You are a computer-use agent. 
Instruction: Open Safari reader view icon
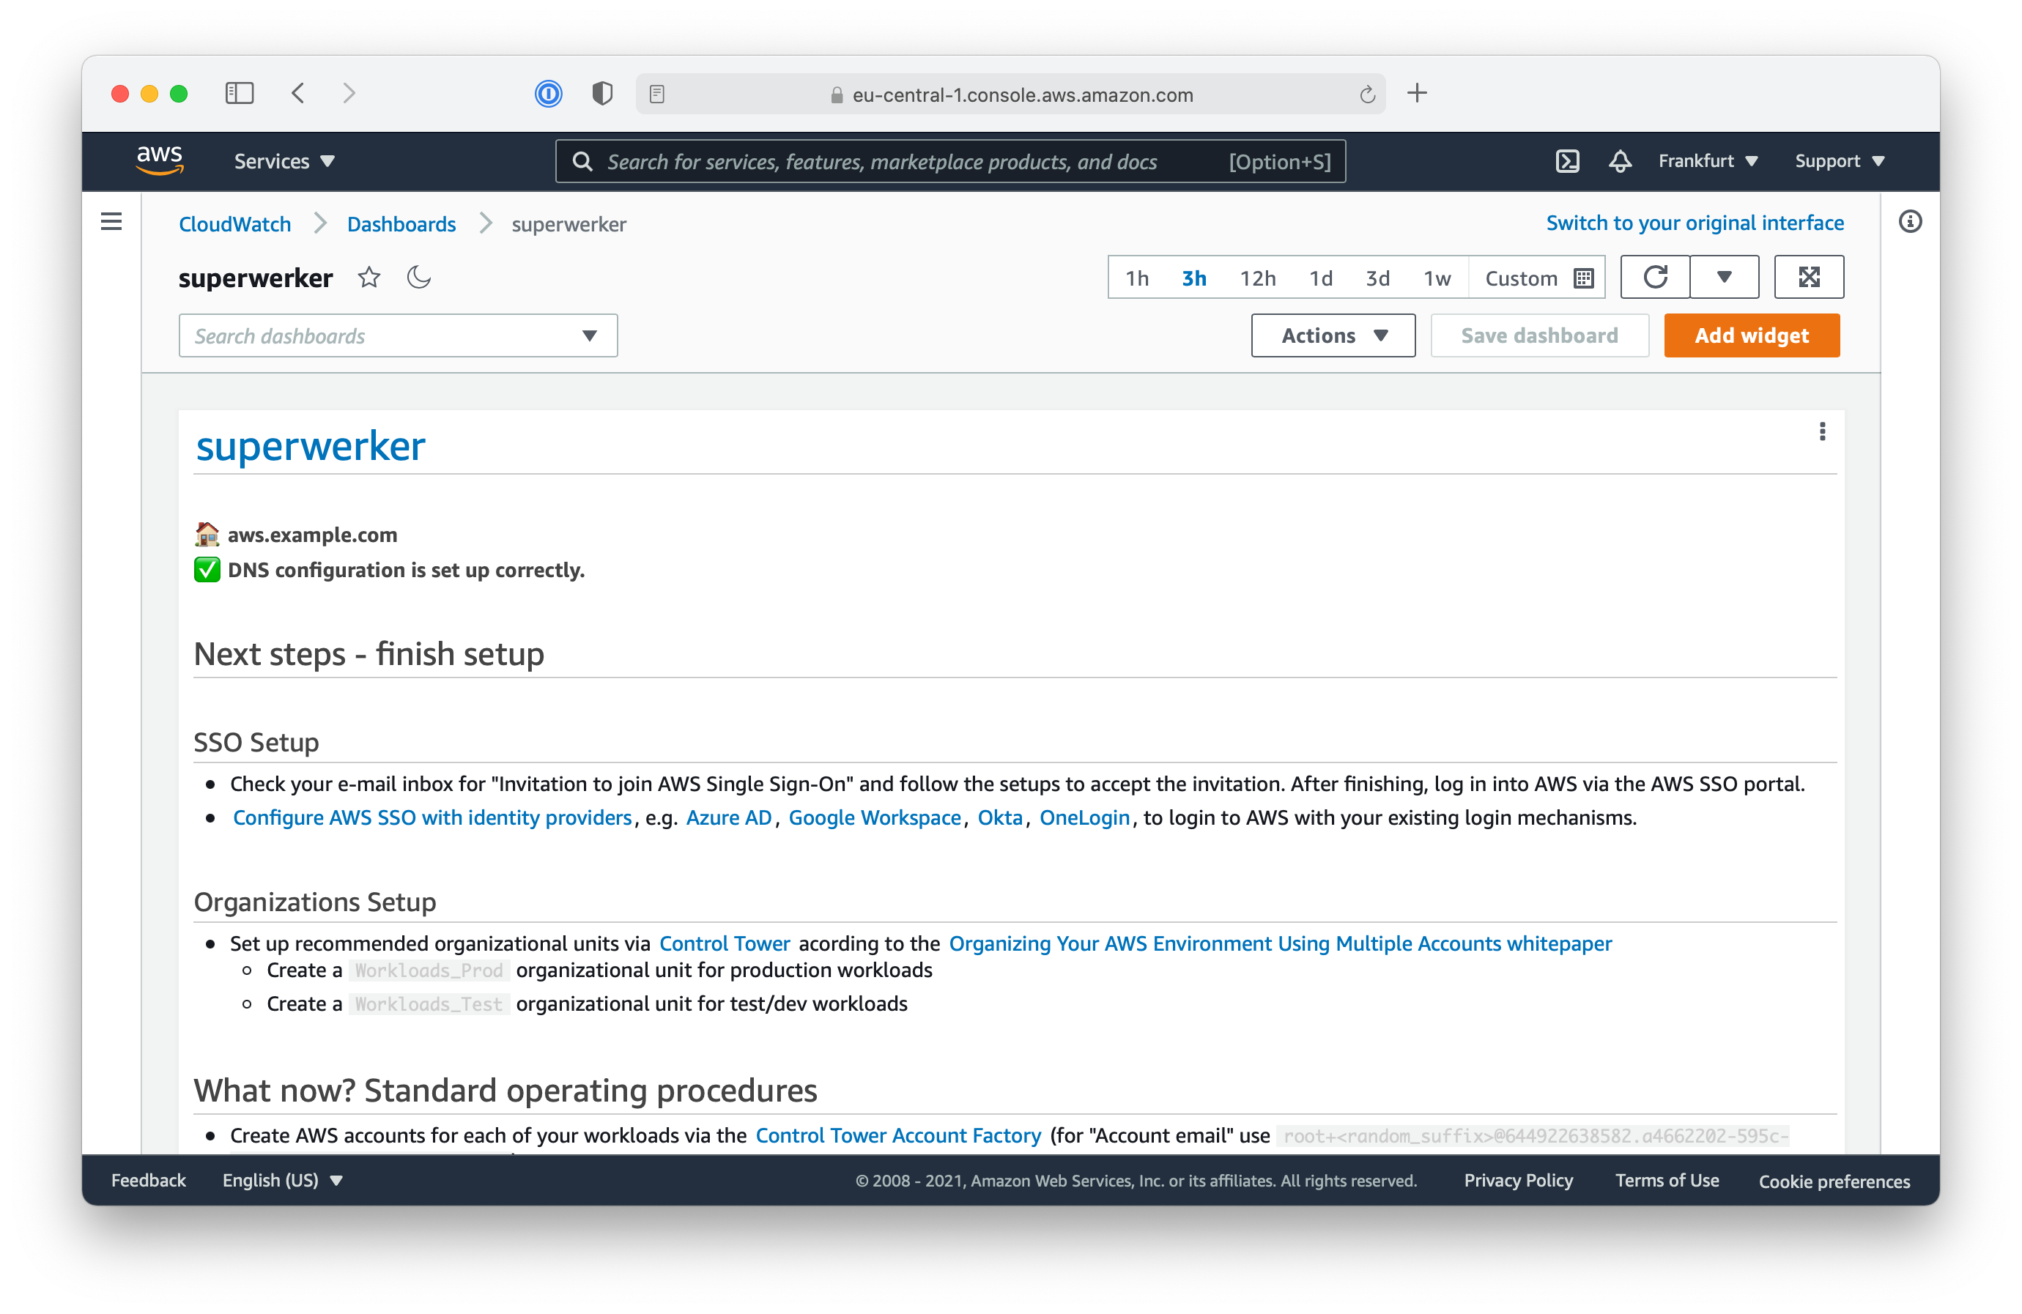tap(656, 94)
